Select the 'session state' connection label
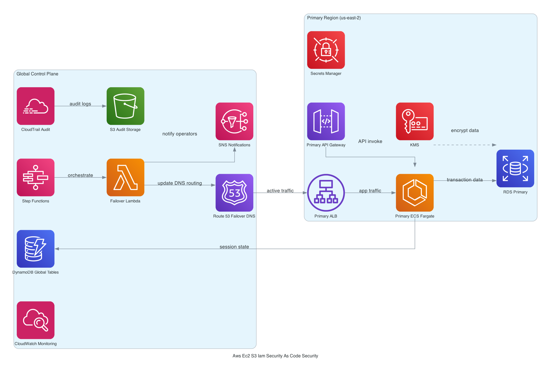The image size is (551, 370). 234,247
